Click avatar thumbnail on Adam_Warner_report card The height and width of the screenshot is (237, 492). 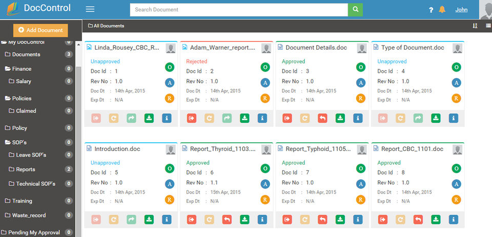[x=266, y=48]
